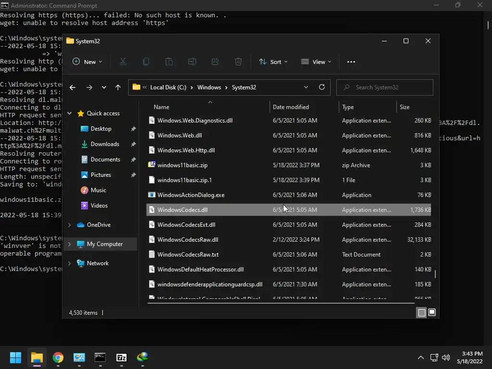Viewport: 492px width, 369px height.
Task: Select the file WindowsDefaultHeatProcessor.dll
Action: [x=289, y=270]
